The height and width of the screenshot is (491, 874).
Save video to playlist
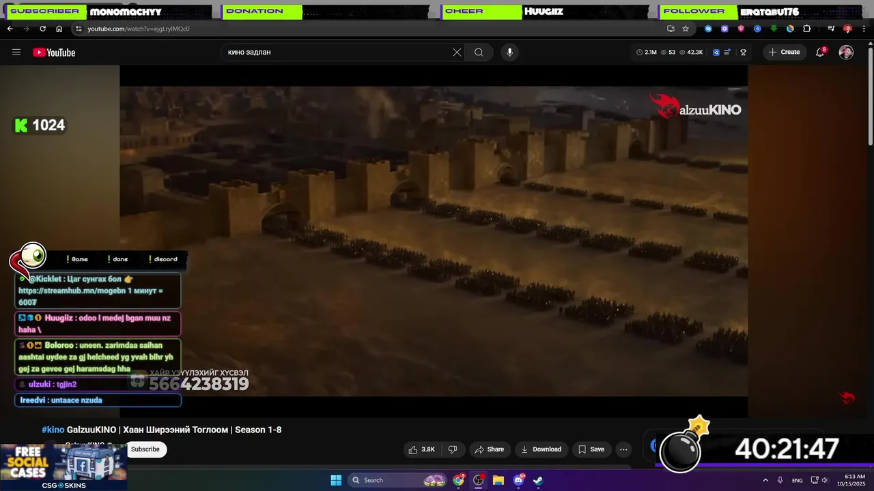coord(591,449)
